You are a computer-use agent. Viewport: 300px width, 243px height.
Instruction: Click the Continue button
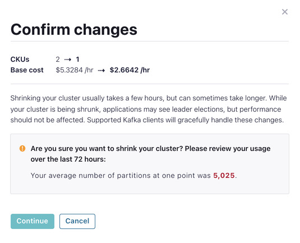pyautogui.click(x=33, y=221)
